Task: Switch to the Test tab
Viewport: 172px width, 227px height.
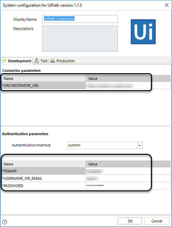Action: click(41, 61)
